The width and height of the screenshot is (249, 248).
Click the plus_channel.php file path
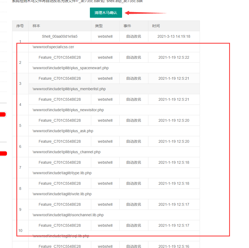point(67,152)
